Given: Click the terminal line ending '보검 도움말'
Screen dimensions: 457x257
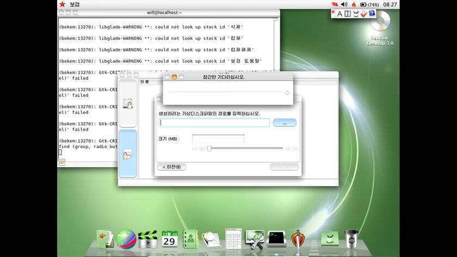Looking at the screenshot, I should click(x=160, y=61).
